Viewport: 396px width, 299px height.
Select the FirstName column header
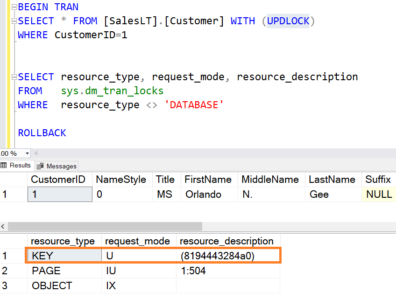(209, 180)
